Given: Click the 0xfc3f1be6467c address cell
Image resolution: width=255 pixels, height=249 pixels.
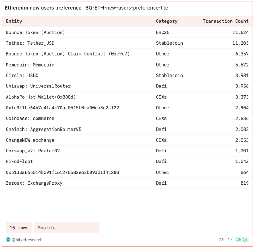Looking at the screenshot, I should pos(62,108).
